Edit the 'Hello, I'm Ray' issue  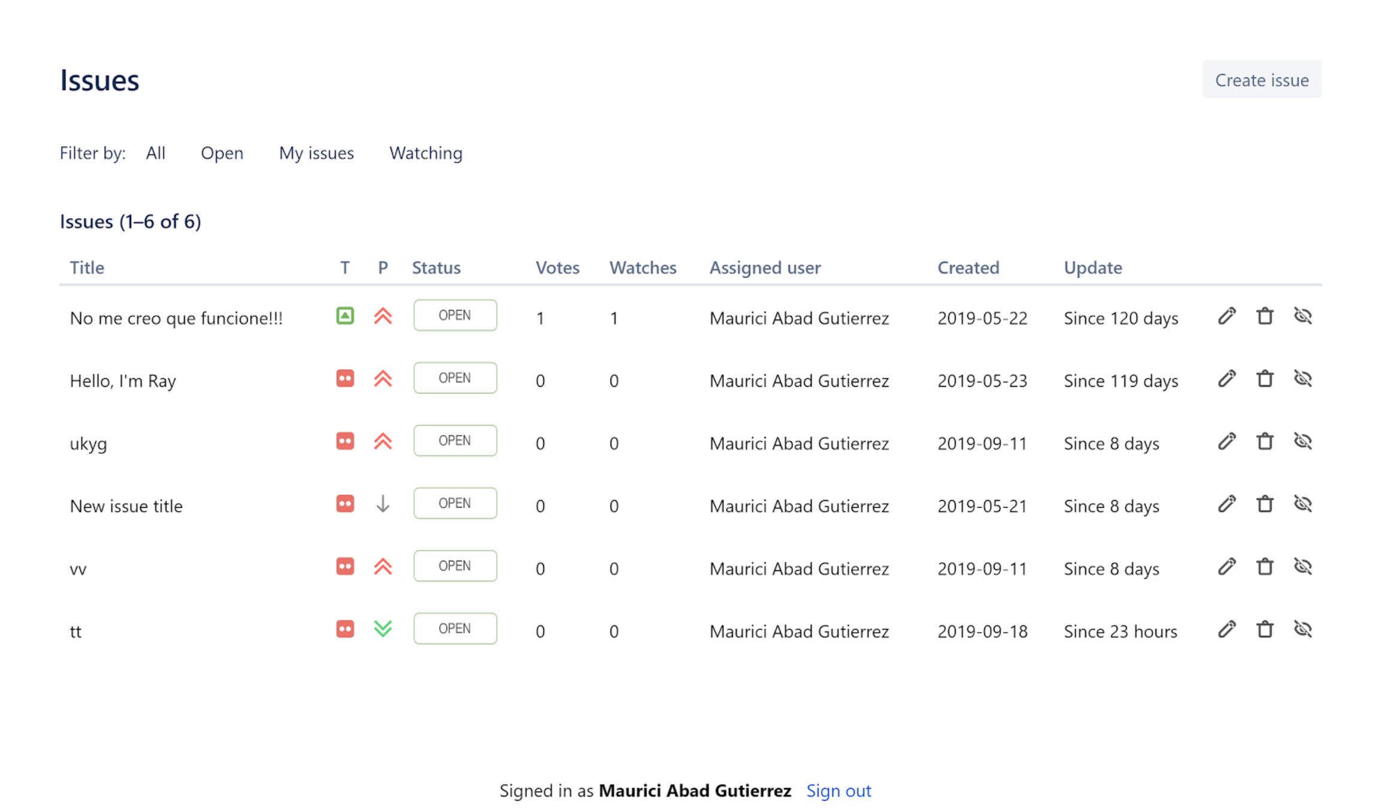[x=1226, y=379]
